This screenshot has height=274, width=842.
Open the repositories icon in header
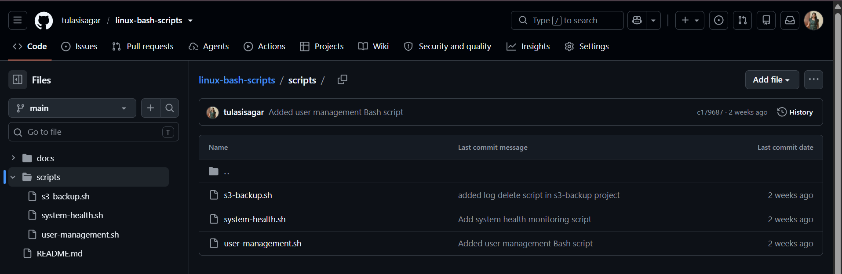click(766, 20)
